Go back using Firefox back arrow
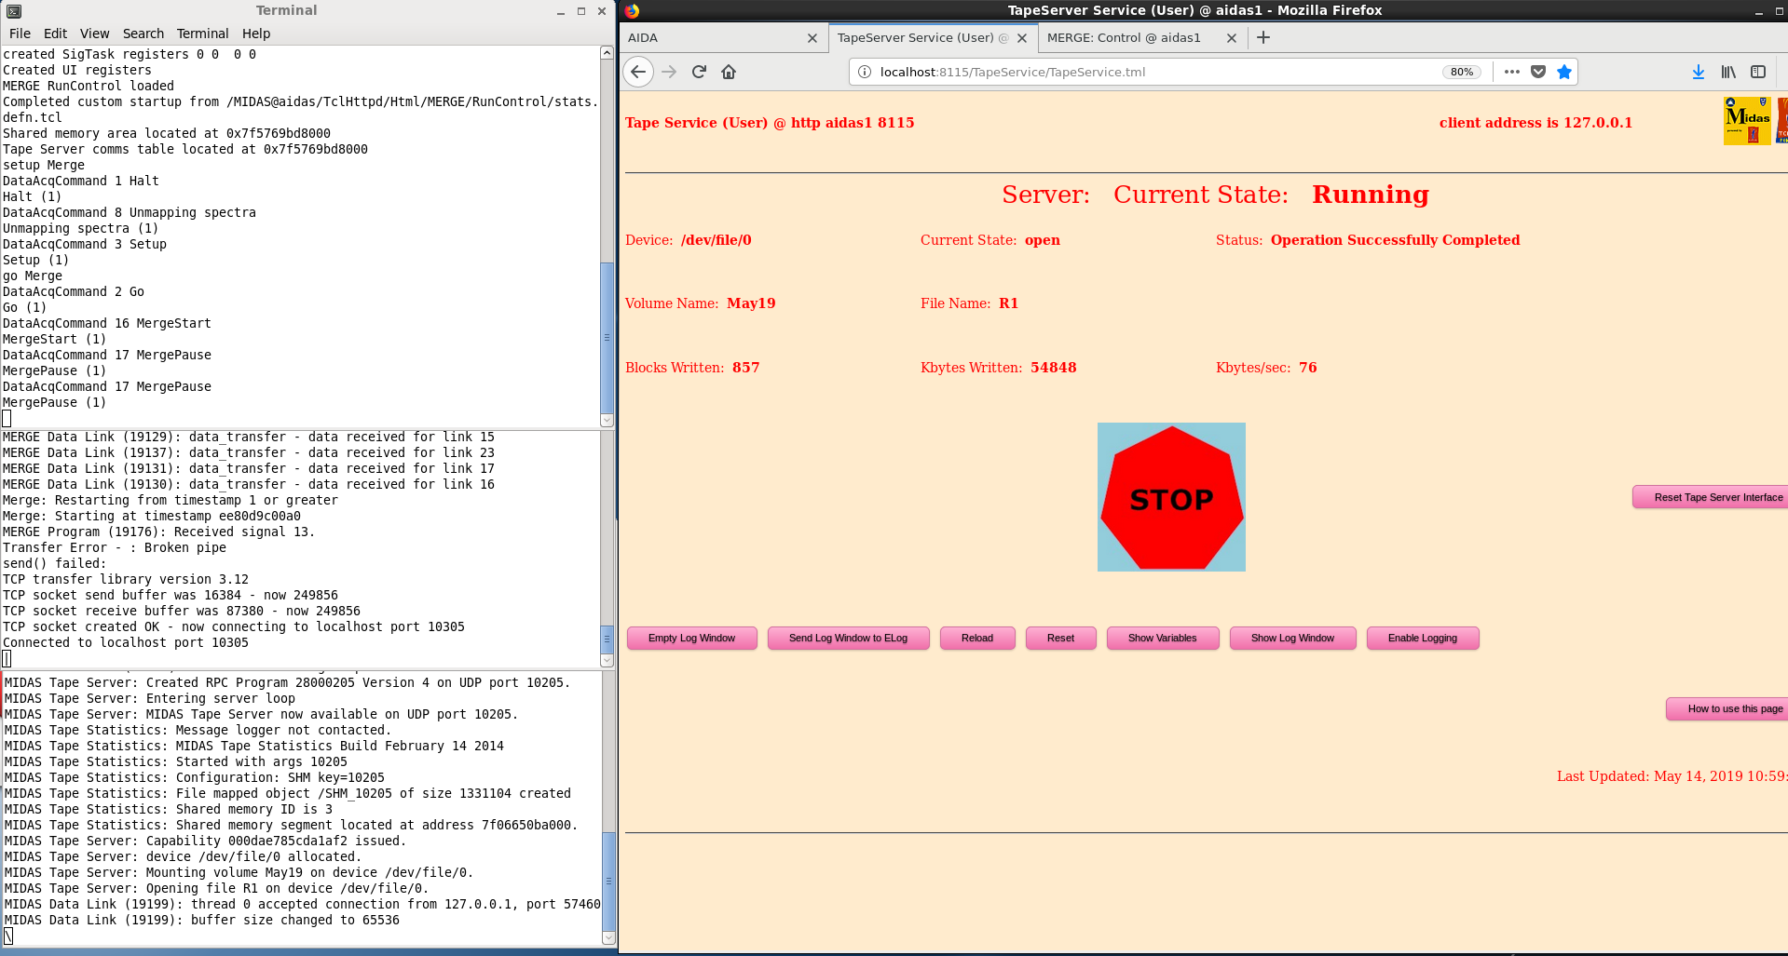Viewport: 1788px width, 956px height. (x=638, y=72)
